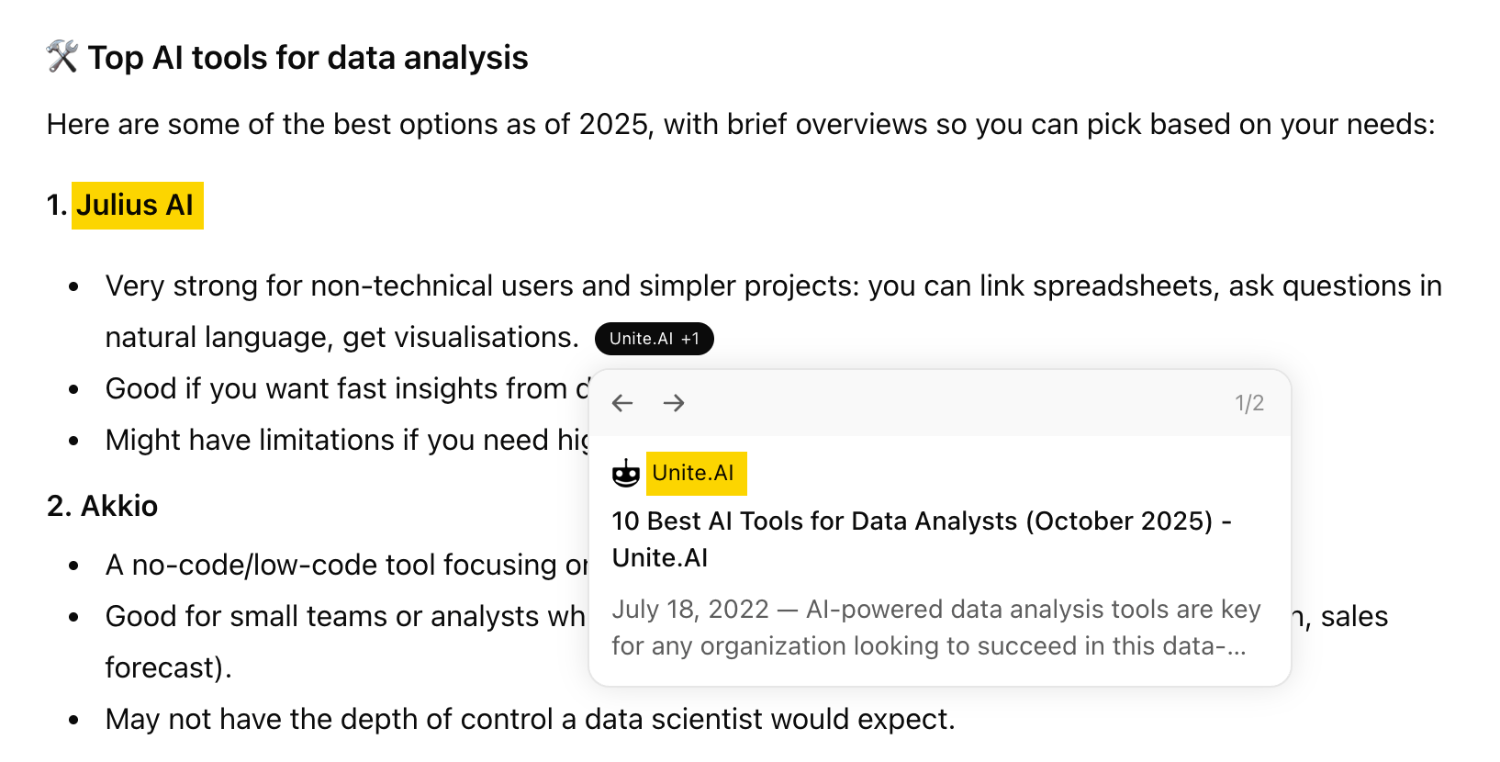1500x762 pixels.
Task: Click the dark Unite.AI citation pill
Action: (x=654, y=339)
